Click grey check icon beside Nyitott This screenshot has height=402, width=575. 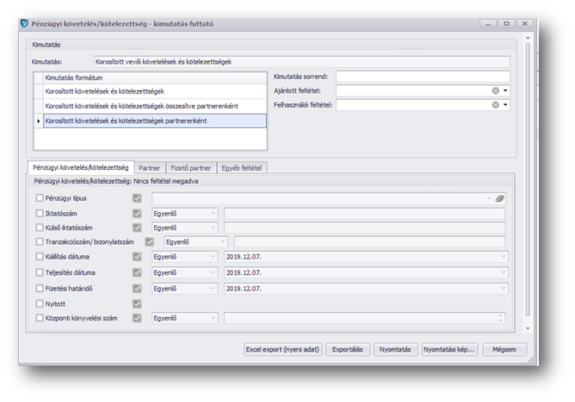tap(137, 303)
